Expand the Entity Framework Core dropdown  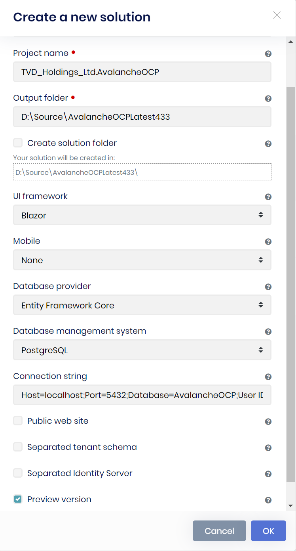click(142, 305)
